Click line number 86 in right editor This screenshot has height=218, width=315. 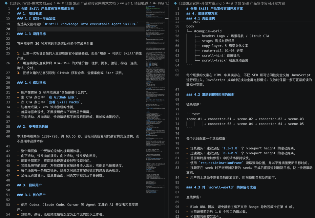[177, 187]
